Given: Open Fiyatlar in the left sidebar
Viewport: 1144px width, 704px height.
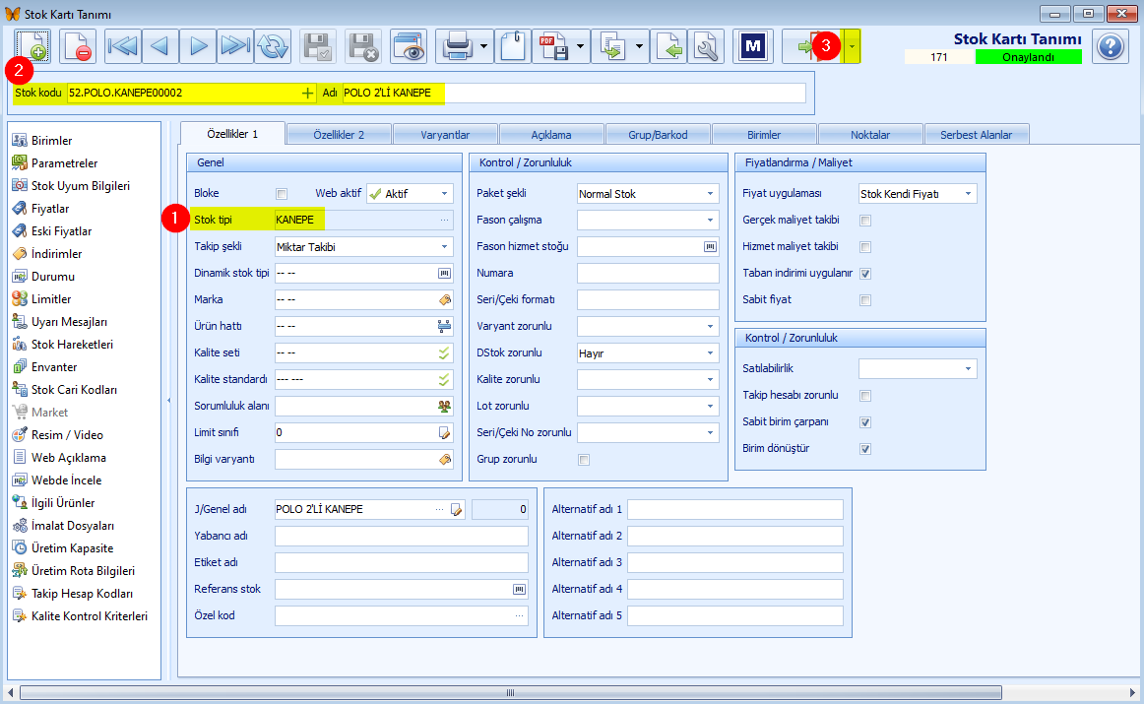Looking at the screenshot, I should tap(50, 209).
